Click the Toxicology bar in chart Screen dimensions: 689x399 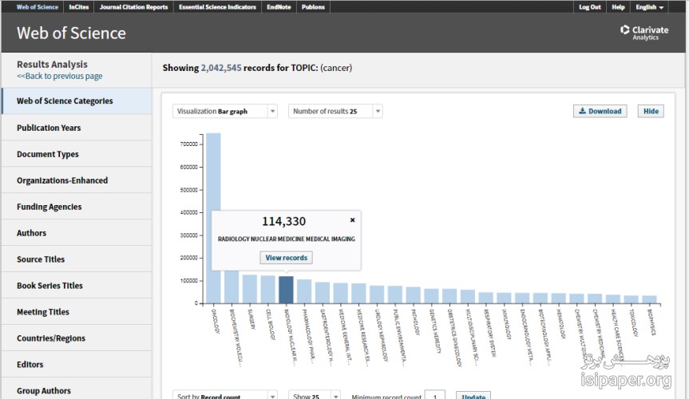(x=631, y=299)
